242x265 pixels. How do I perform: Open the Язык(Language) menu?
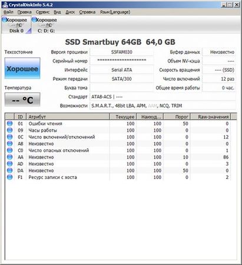pyautogui.click(x=115, y=12)
